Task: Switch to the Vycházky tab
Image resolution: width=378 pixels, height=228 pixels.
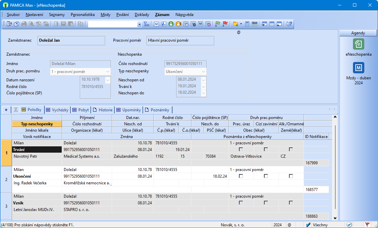Action: (x=57, y=110)
